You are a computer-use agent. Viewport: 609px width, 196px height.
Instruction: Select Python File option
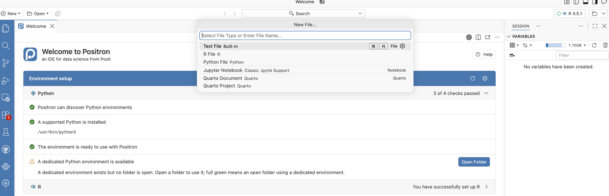pos(305,62)
